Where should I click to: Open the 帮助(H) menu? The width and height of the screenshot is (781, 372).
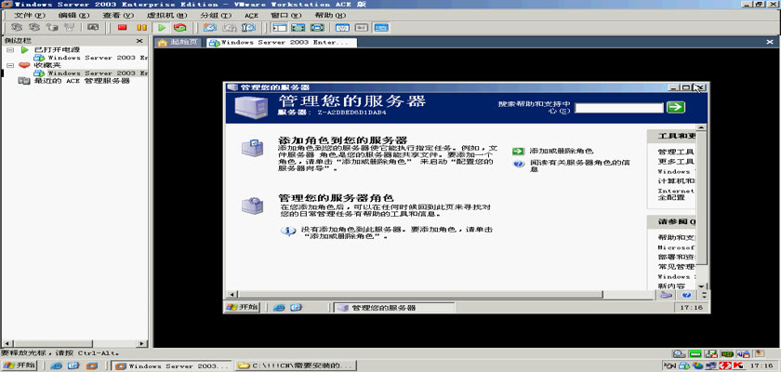(330, 16)
